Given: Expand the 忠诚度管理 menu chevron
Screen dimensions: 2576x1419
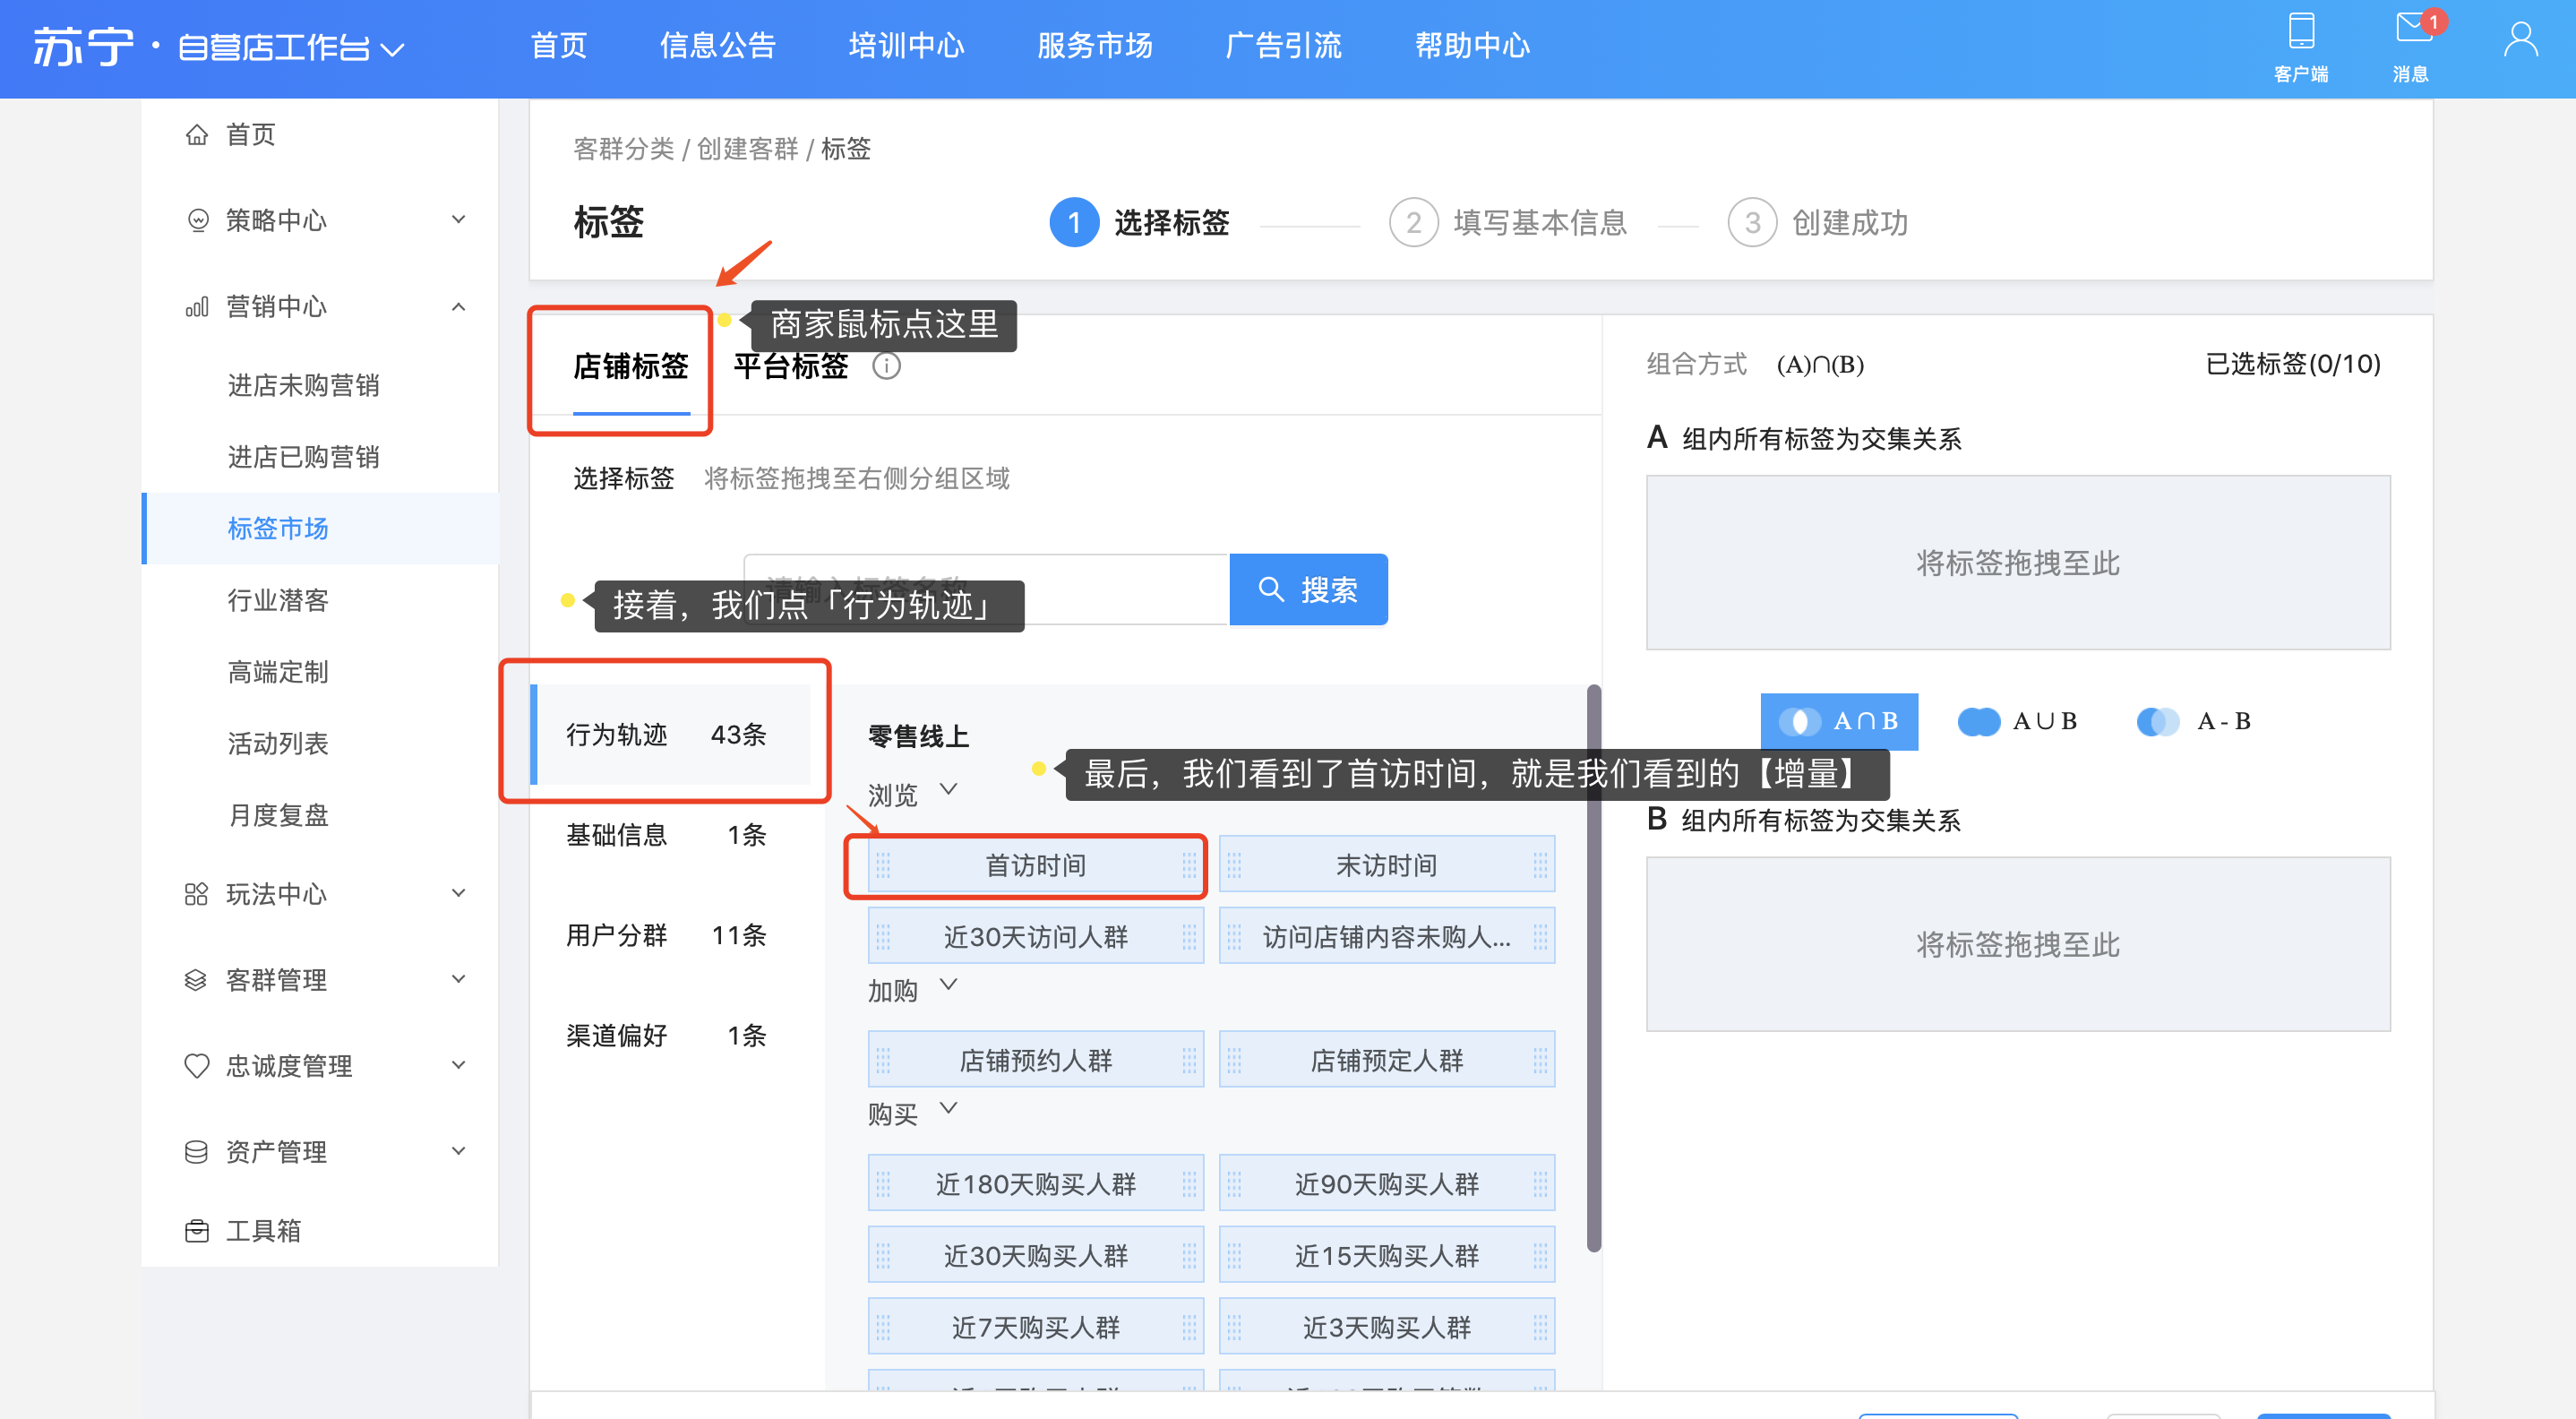Looking at the screenshot, I should [x=459, y=1065].
